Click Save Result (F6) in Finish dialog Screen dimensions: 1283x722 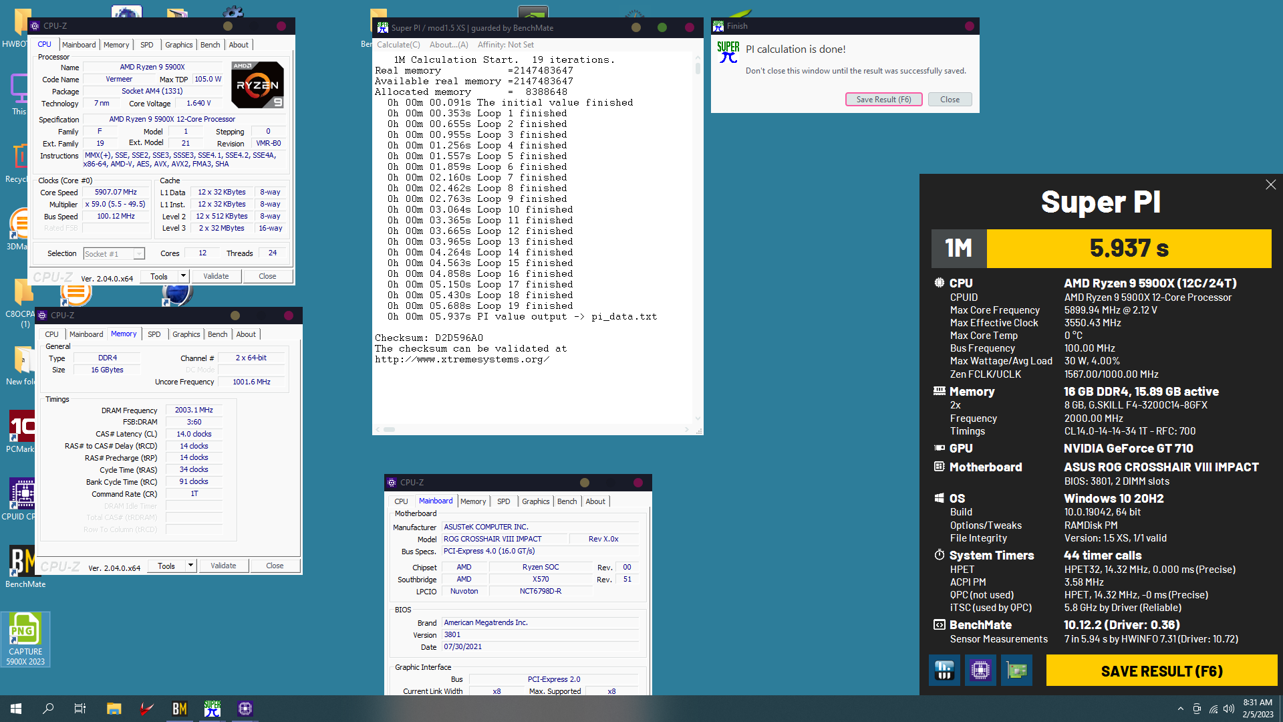point(883,100)
